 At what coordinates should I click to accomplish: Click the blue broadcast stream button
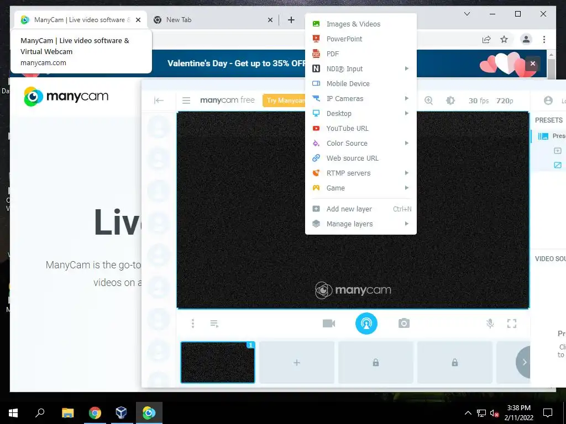coord(366,324)
